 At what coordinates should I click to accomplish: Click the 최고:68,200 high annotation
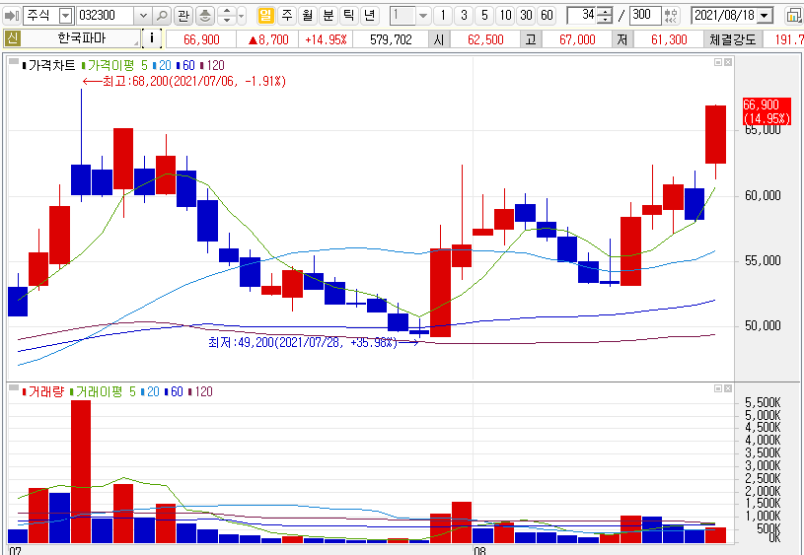184,82
